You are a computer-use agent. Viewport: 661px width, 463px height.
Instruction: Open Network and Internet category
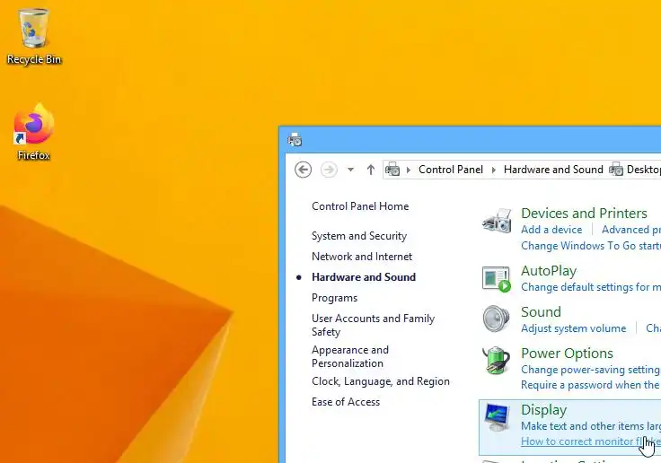362,256
